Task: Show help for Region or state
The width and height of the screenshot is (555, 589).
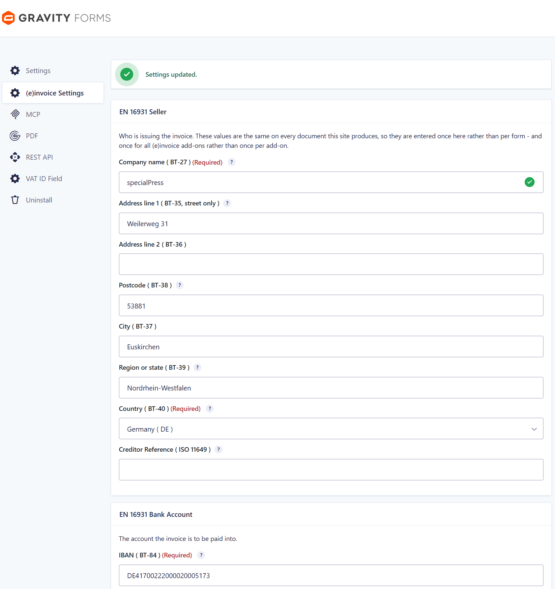Action: [197, 367]
